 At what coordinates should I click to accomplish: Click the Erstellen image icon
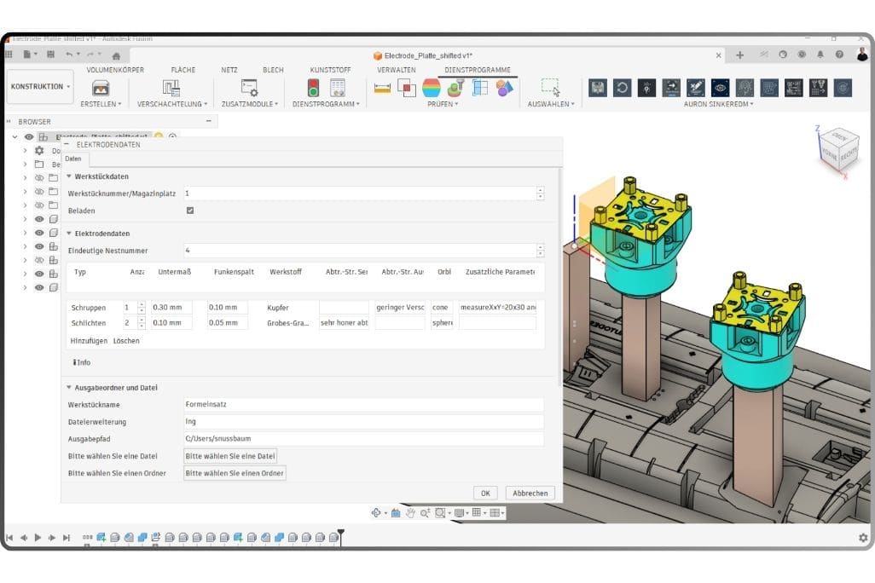(101, 88)
